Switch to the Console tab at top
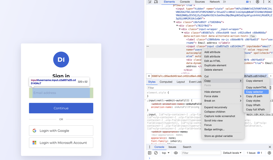 pos(185,2)
